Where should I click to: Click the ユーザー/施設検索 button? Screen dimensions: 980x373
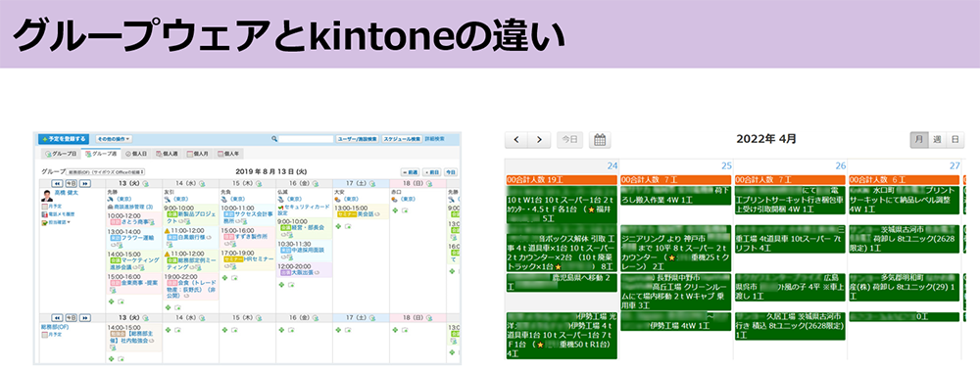[357, 139]
